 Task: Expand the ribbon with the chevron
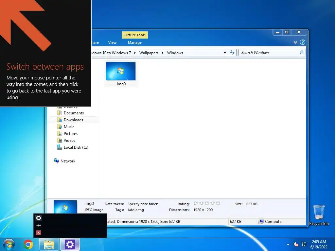tap(295, 42)
